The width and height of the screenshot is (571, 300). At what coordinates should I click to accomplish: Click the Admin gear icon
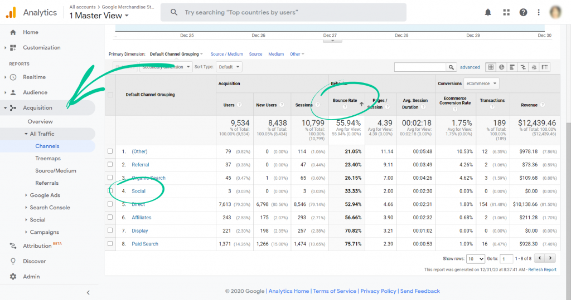(x=13, y=277)
